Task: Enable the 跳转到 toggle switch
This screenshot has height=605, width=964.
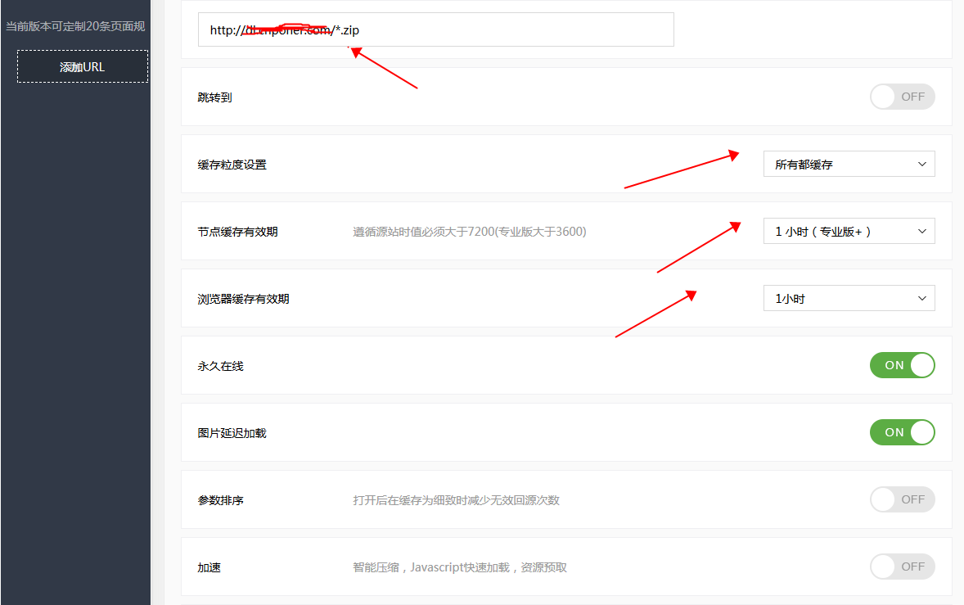Action: pos(902,97)
